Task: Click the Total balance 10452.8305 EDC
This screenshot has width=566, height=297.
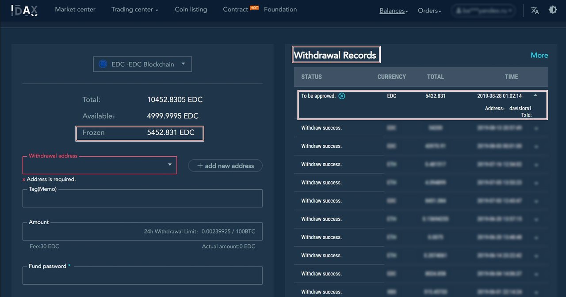Action: pyautogui.click(x=175, y=100)
